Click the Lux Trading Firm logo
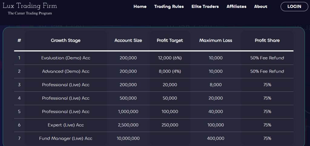310x146 pixels. [30, 6]
